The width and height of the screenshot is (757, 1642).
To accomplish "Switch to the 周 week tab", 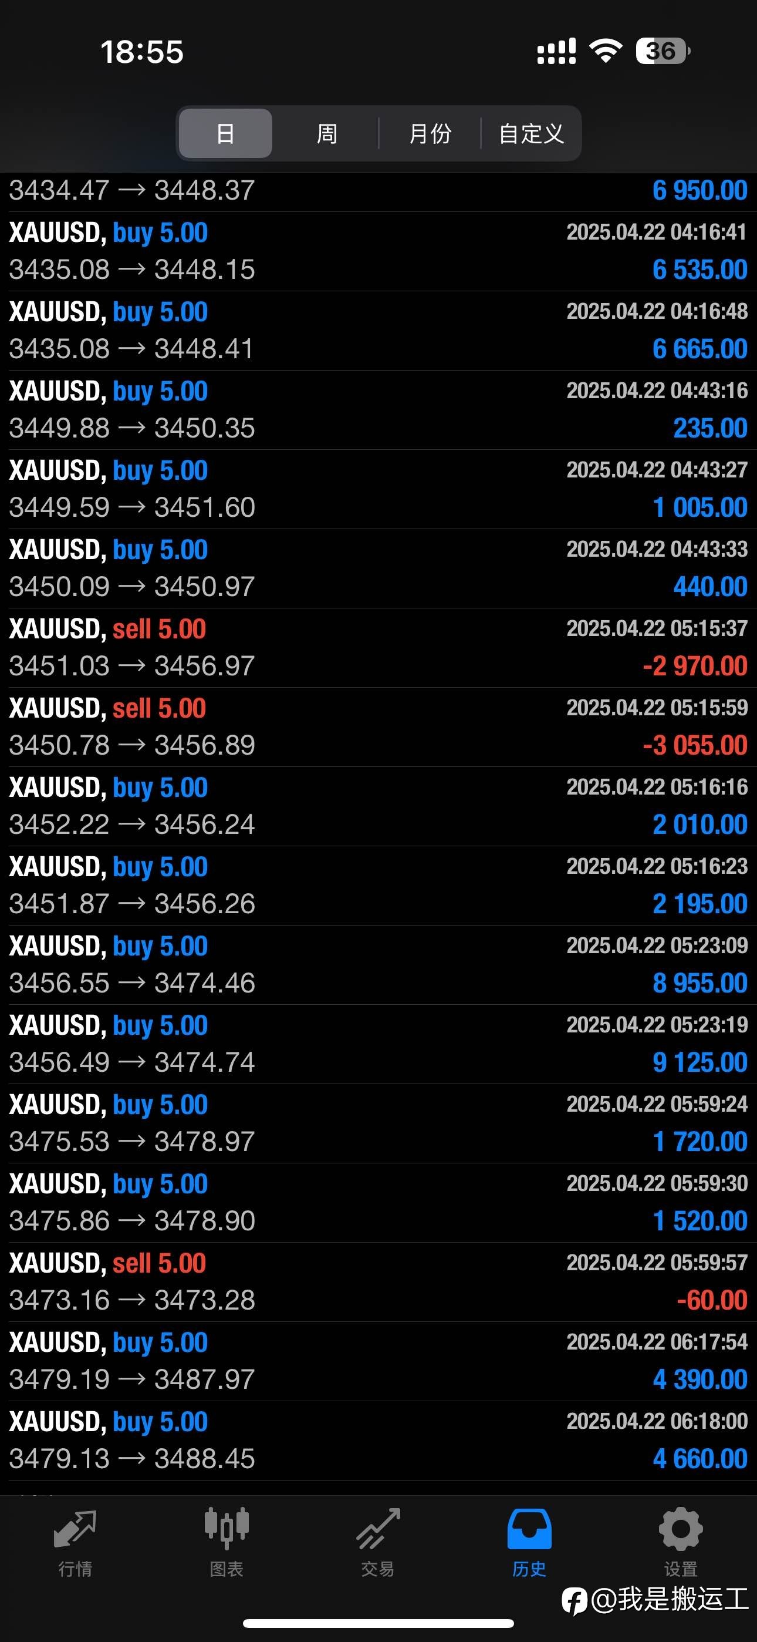I will [327, 133].
